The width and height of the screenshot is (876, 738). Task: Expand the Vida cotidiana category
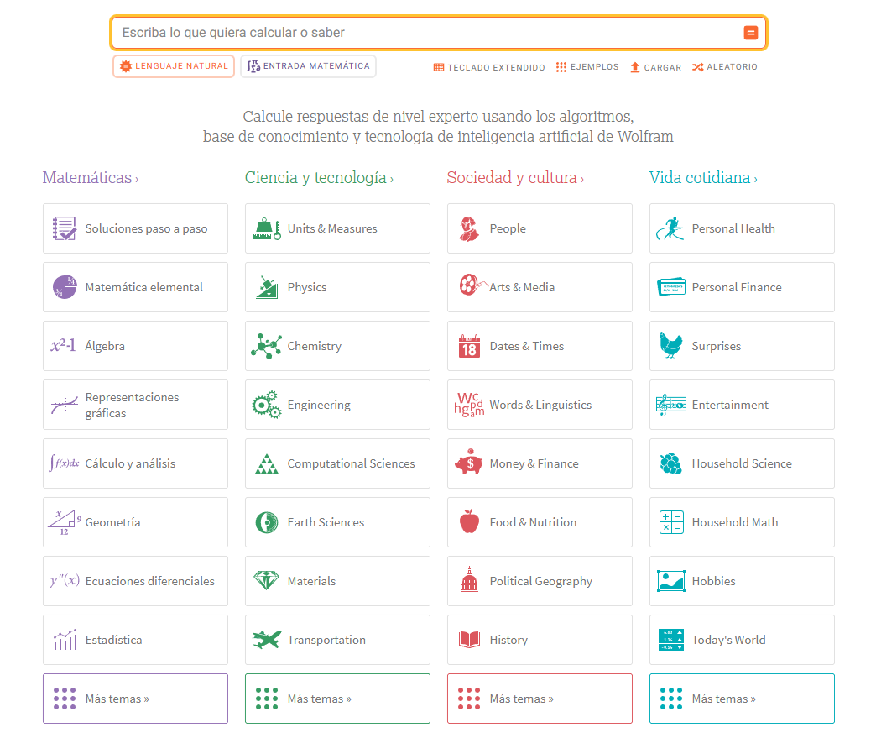pyautogui.click(x=703, y=177)
